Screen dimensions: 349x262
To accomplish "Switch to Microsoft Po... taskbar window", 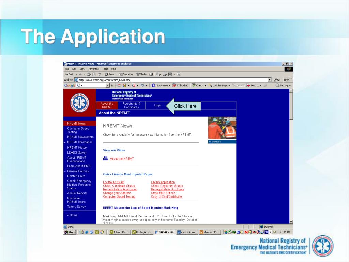I will point(210,232).
